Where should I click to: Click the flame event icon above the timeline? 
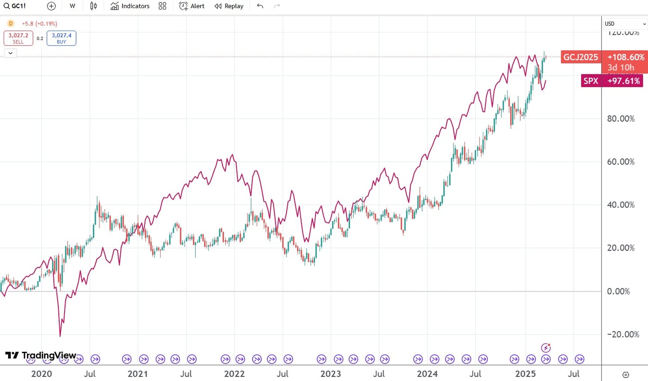[x=546, y=347]
